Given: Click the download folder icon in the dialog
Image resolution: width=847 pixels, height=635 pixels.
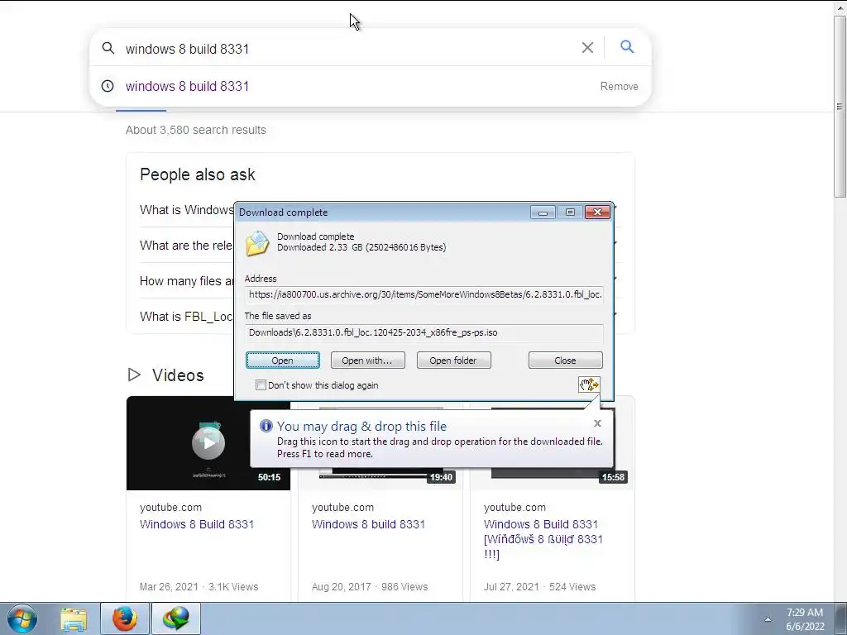Looking at the screenshot, I should (x=257, y=243).
